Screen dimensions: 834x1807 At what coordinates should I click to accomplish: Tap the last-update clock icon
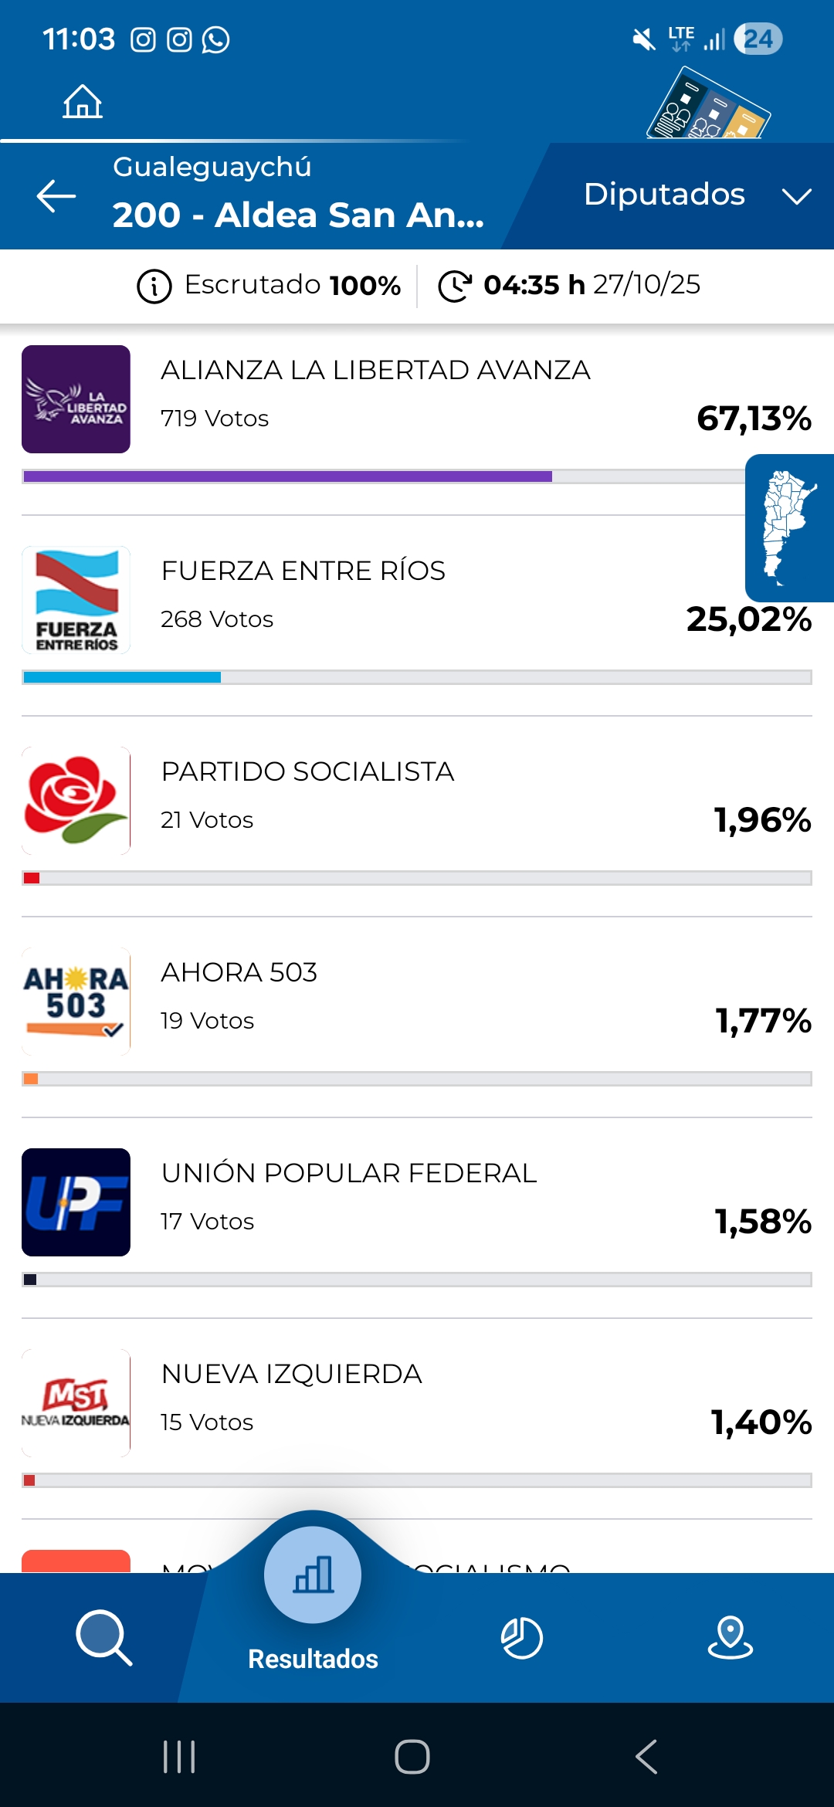tap(455, 286)
